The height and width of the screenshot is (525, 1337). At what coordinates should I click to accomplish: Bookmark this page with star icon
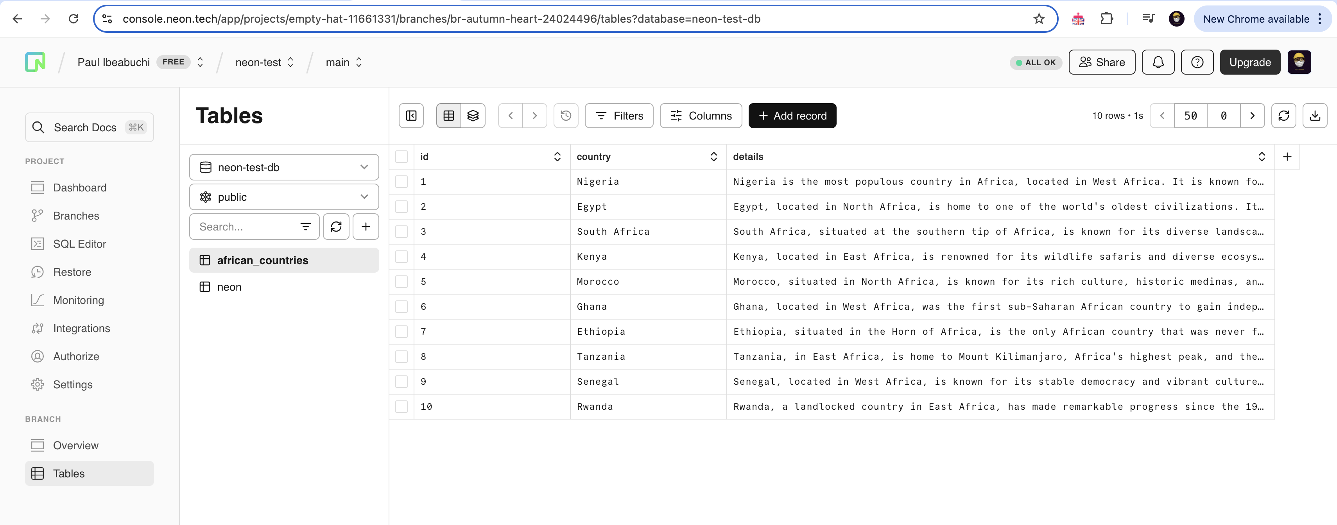(x=1039, y=19)
